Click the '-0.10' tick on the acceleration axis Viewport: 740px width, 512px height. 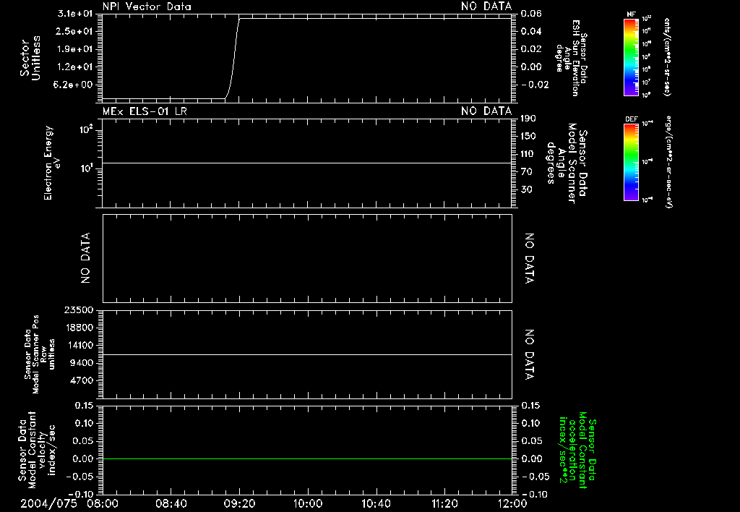[x=535, y=494]
